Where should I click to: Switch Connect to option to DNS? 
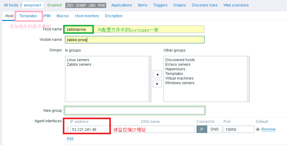coord(215,129)
